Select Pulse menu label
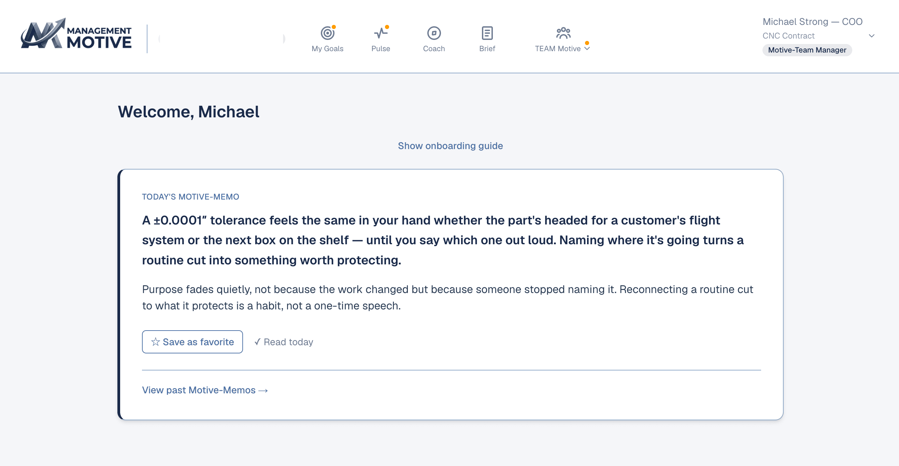Viewport: 899px width, 466px height. [381, 48]
